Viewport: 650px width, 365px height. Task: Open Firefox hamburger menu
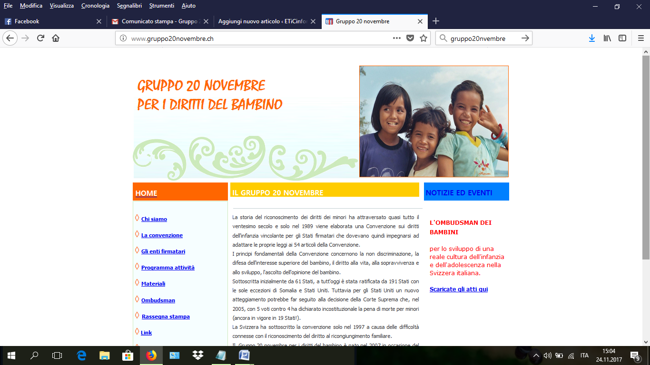click(x=640, y=38)
